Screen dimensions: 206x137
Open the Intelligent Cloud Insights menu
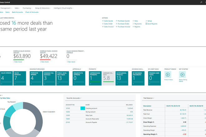click(64, 8)
